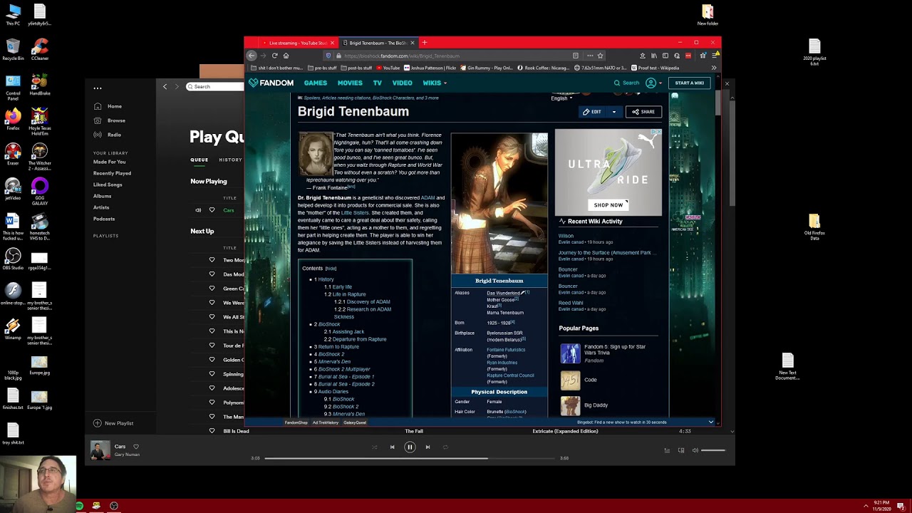Open a new Firefox tab
The height and width of the screenshot is (513, 912).
tap(425, 43)
